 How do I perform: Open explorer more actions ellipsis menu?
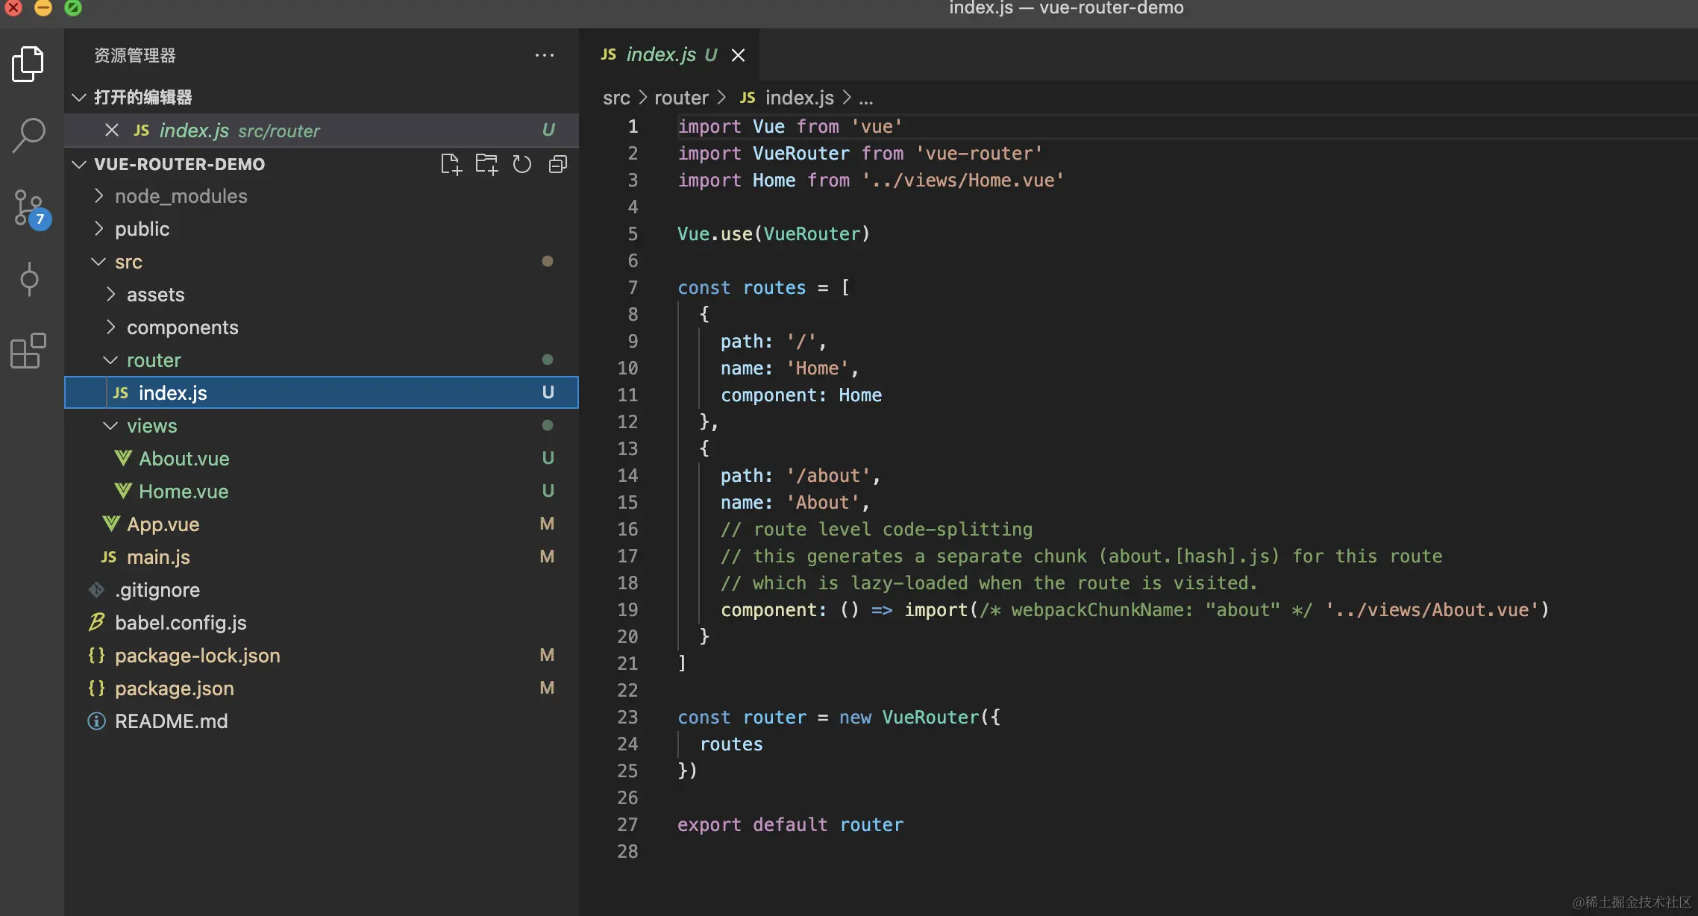(x=545, y=55)
